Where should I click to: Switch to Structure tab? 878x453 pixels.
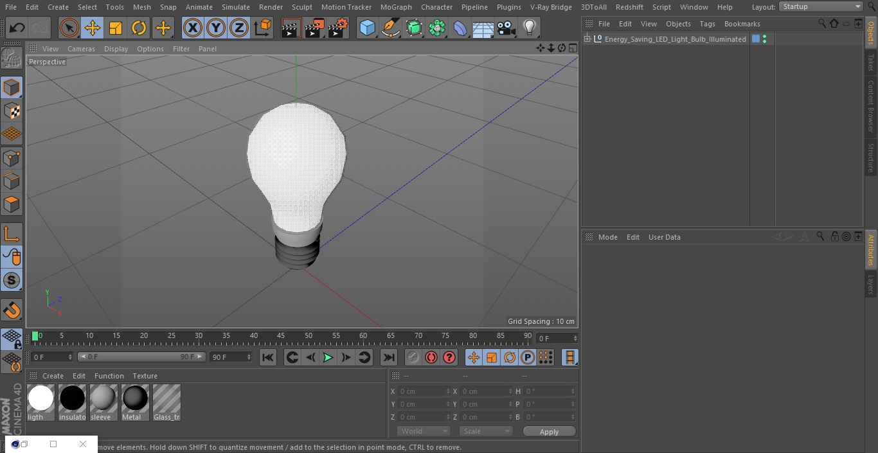coord(871,158)
